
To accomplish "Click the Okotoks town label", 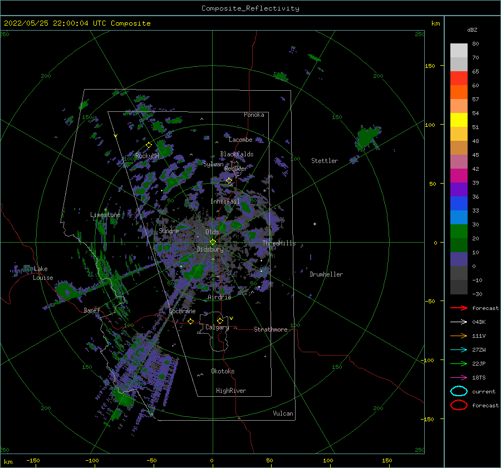I will click(x=223, y=371).
